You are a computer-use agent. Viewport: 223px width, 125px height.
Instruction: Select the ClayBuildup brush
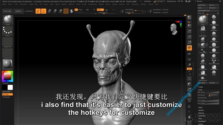[x=214, y=23]
